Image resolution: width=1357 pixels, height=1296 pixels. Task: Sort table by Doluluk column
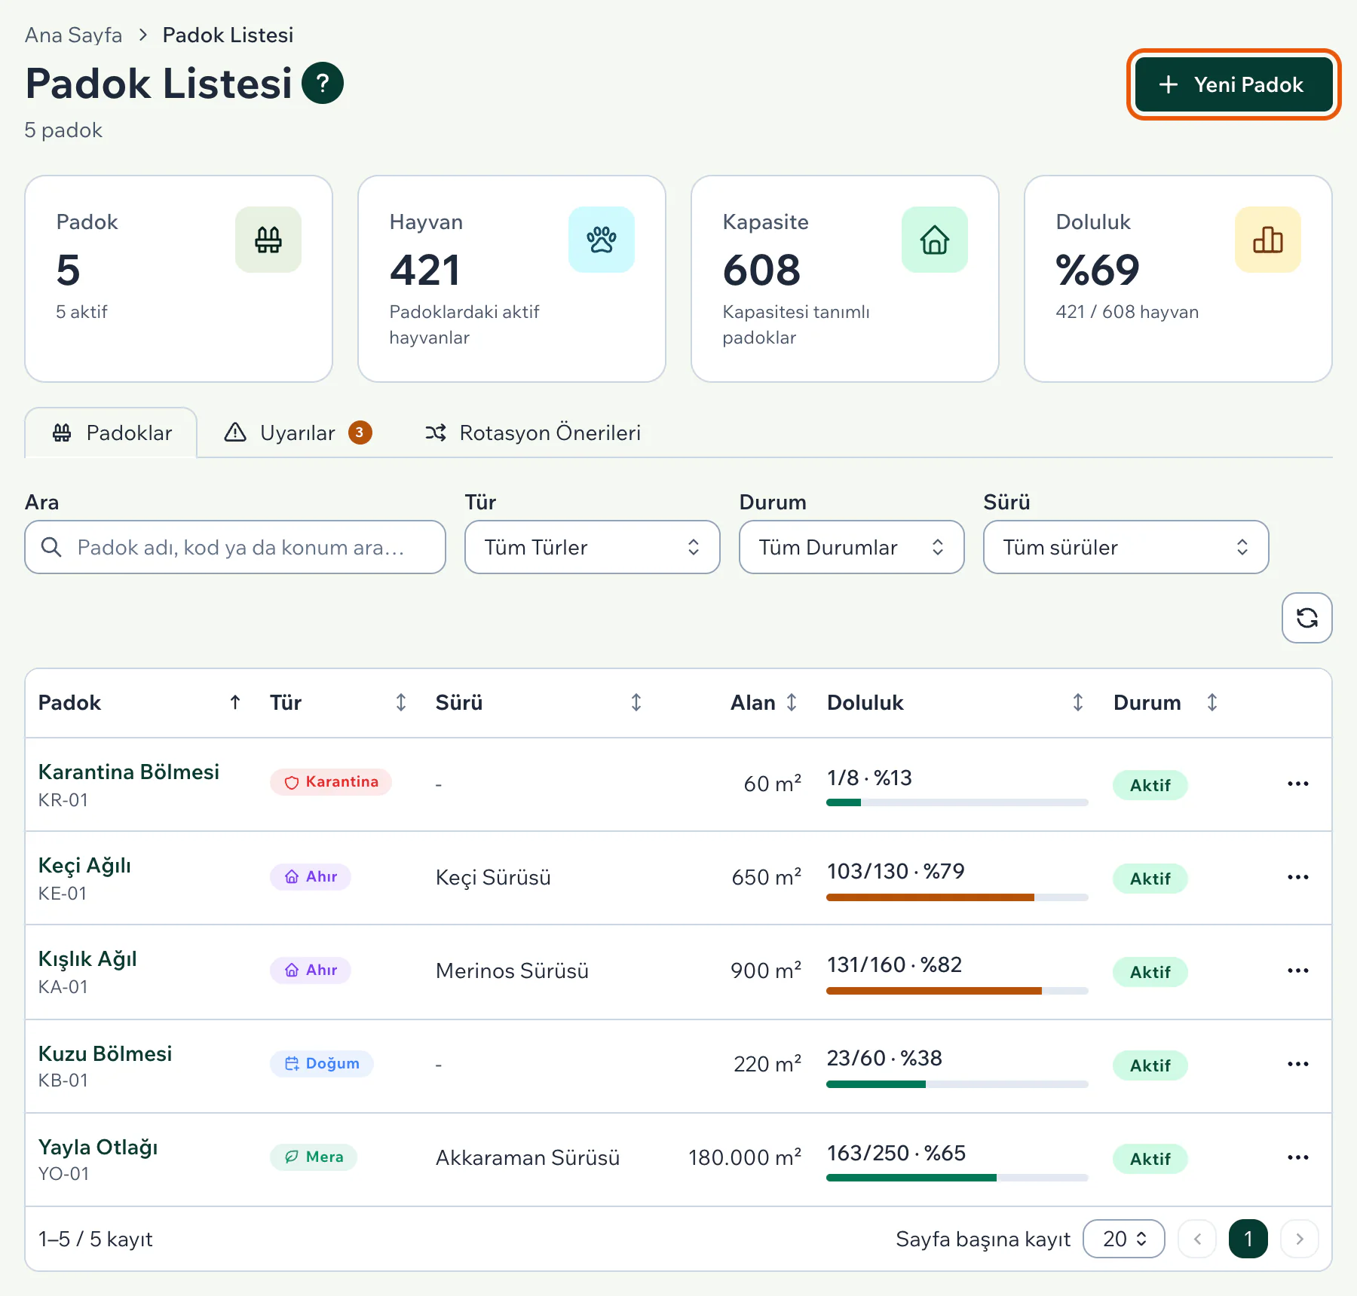1078,702
